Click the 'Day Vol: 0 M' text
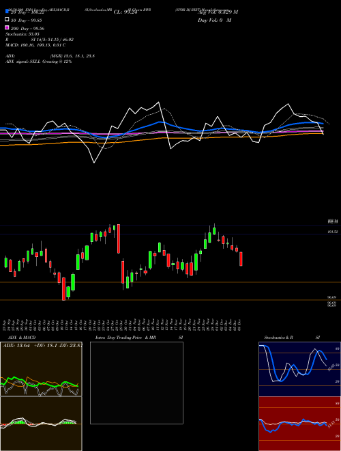This screenshot has height=451, width=341. pyautogui.click(x=214, y=20)
